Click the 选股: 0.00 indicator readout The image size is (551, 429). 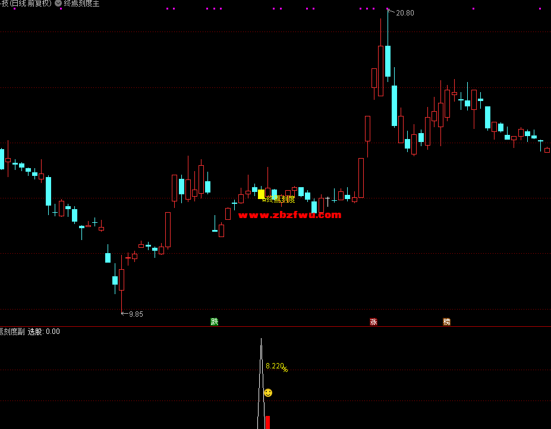[x=44, y=332]
